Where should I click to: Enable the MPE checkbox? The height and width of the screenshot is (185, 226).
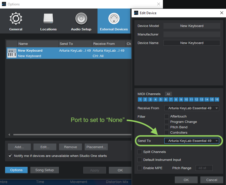coord(140,168)
